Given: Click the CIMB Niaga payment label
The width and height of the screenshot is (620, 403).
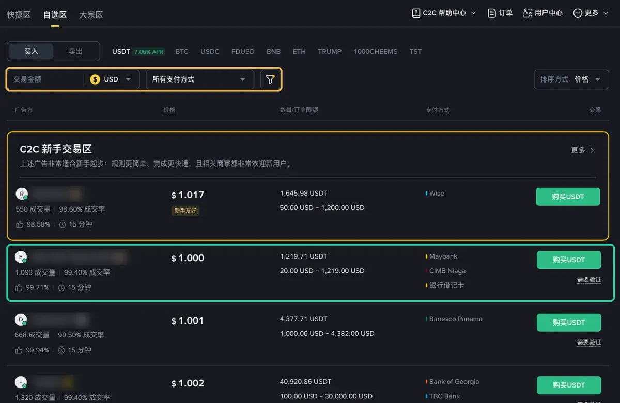Looking at the screenshot, I should coord(447,271).
